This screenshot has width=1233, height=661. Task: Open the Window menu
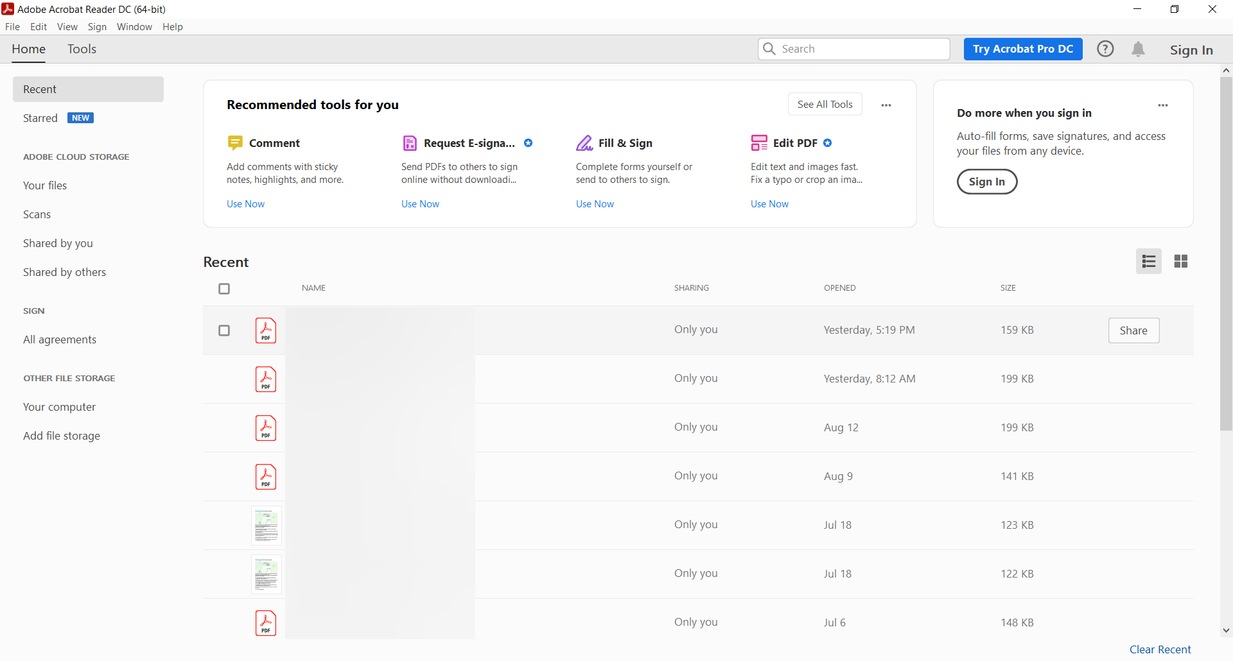[x=134, y=27]
